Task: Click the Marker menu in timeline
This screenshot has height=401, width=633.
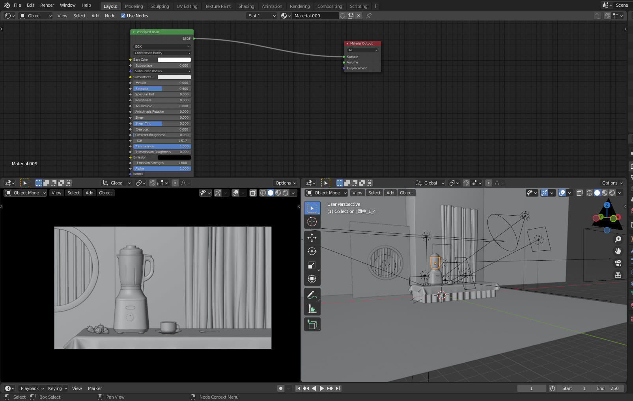Action: (95, 388)
